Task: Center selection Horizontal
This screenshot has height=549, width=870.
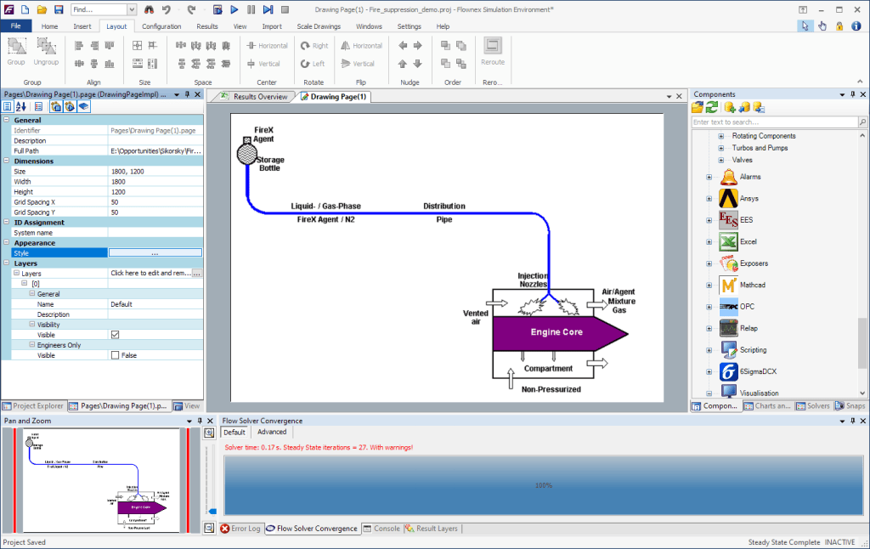Action: (267, 46)
